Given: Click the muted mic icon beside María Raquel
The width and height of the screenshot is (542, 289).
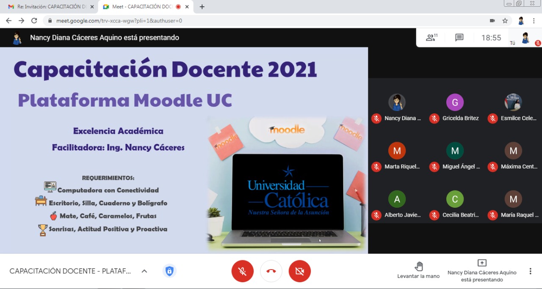Looking at the screenshot, I should pyautogui.click(x=492, y=215).
